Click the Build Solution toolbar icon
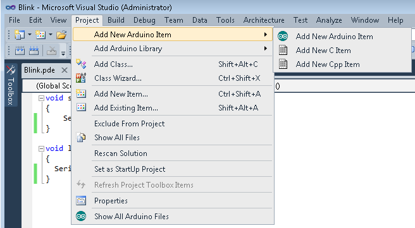The height and width of the screenshot is (228, 415). click(x=20, y=50)
